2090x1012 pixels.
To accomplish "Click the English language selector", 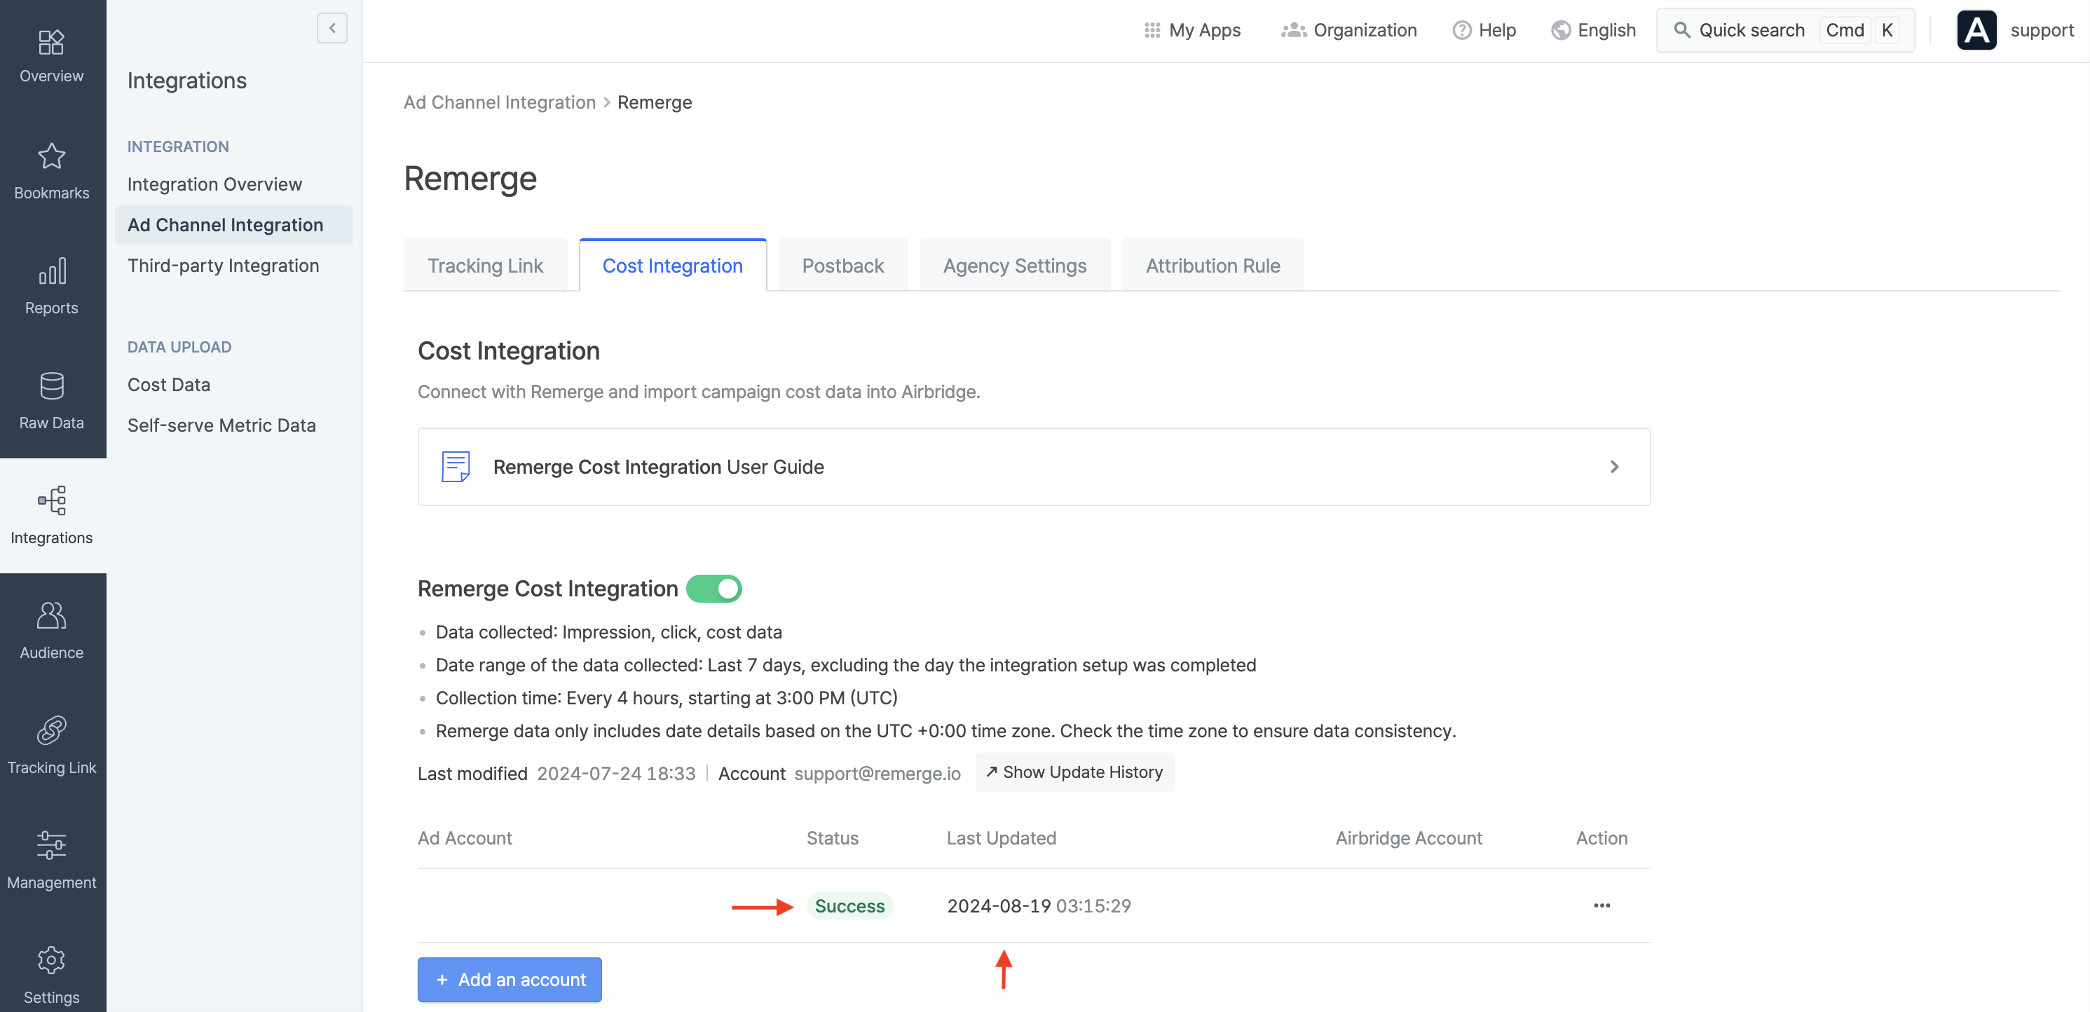I will (x=1594, y=30).
